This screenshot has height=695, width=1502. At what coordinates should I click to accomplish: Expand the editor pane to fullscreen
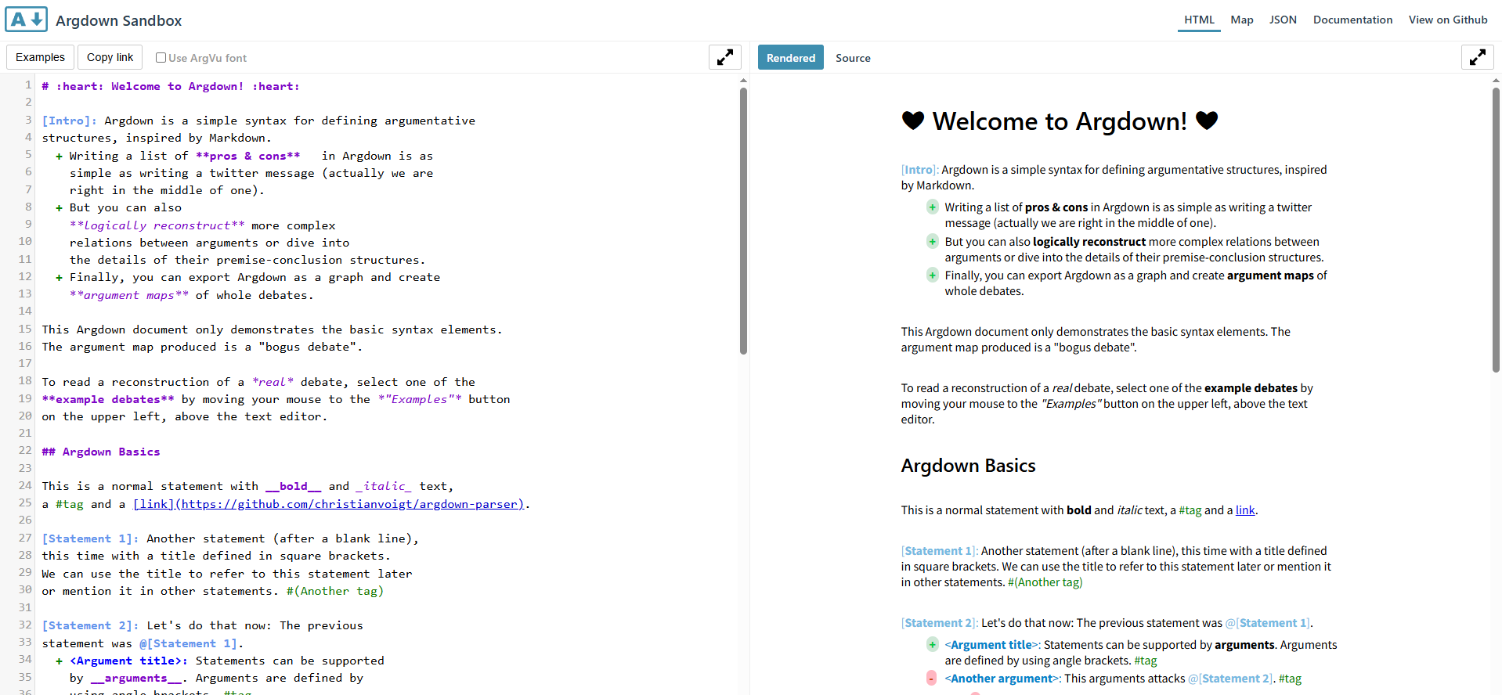724,57
